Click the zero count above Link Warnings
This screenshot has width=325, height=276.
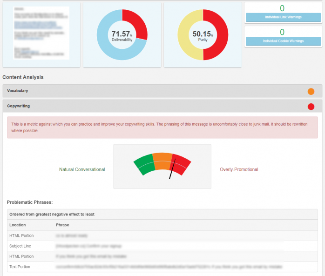pos(282,8)
